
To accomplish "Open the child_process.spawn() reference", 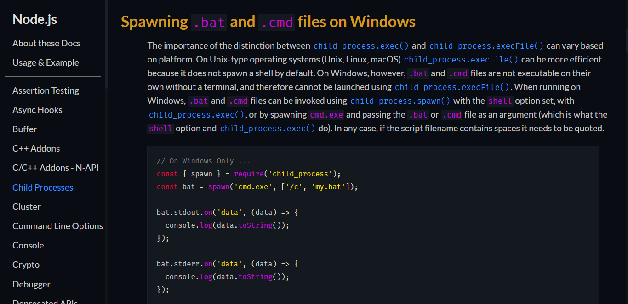I will [400, 101].
